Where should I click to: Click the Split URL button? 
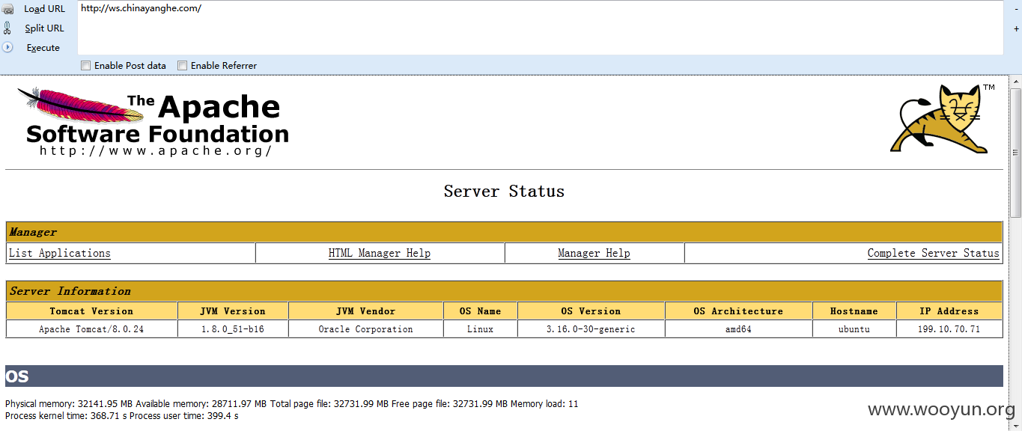pyautogui.click(x=44, y=28)
